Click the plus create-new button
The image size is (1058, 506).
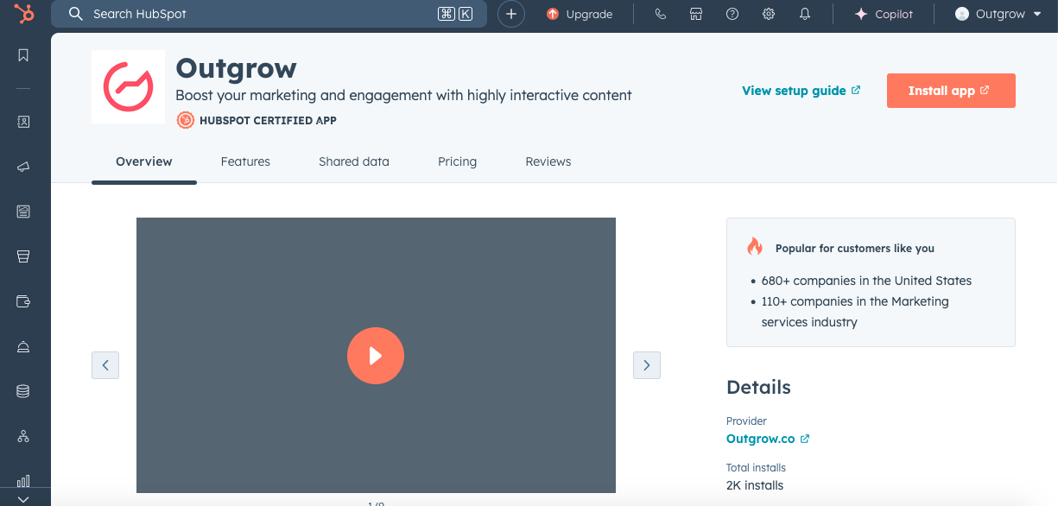511,14
